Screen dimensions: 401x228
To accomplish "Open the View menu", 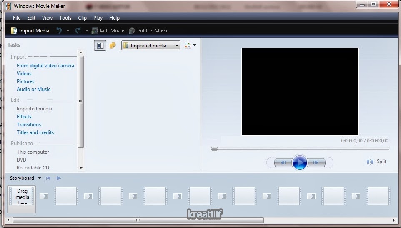I will (47, 17).
